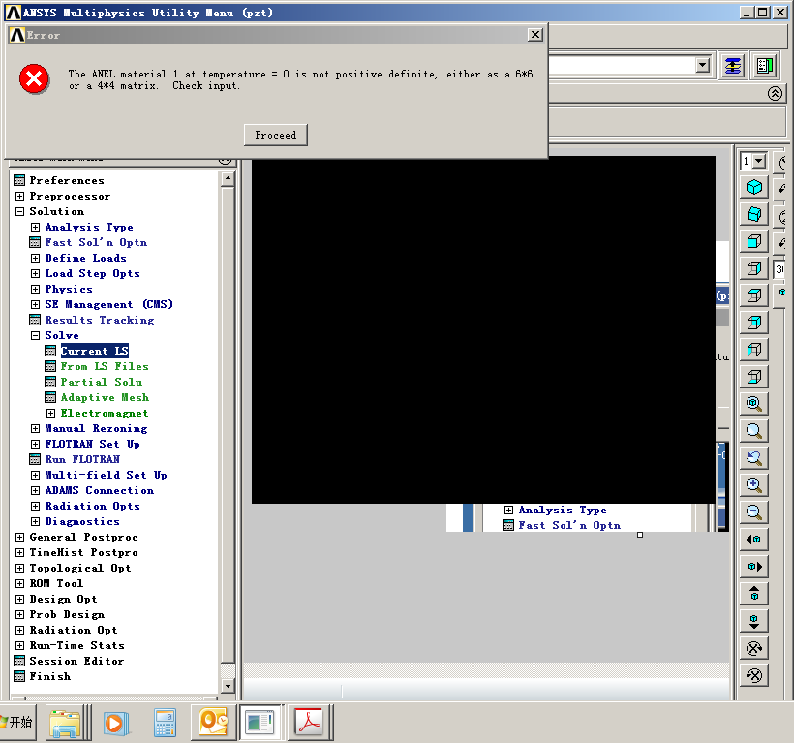Switch to Isometric view
The height and width of the screenshot is (743, 794).
pos(754,187)
